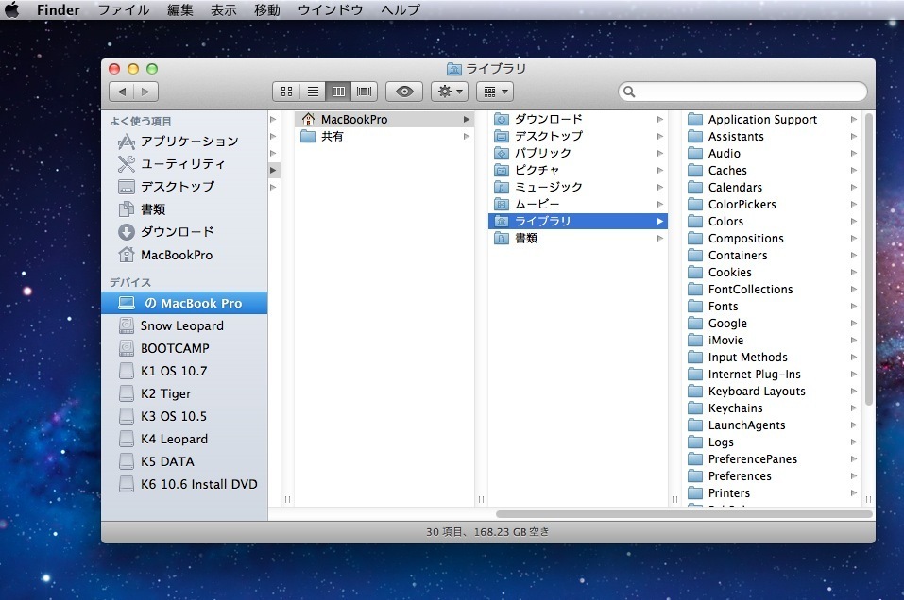Open the ファイル menu
The image size is (904, 600).
(123, 10)
